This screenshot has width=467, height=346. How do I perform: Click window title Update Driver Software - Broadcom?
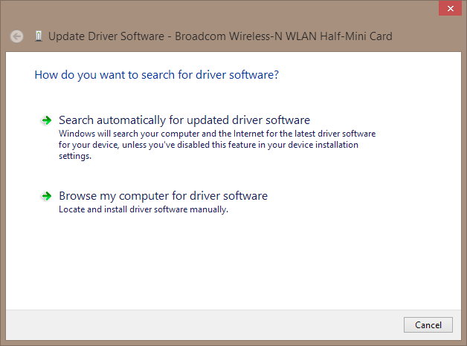point(220,36)
